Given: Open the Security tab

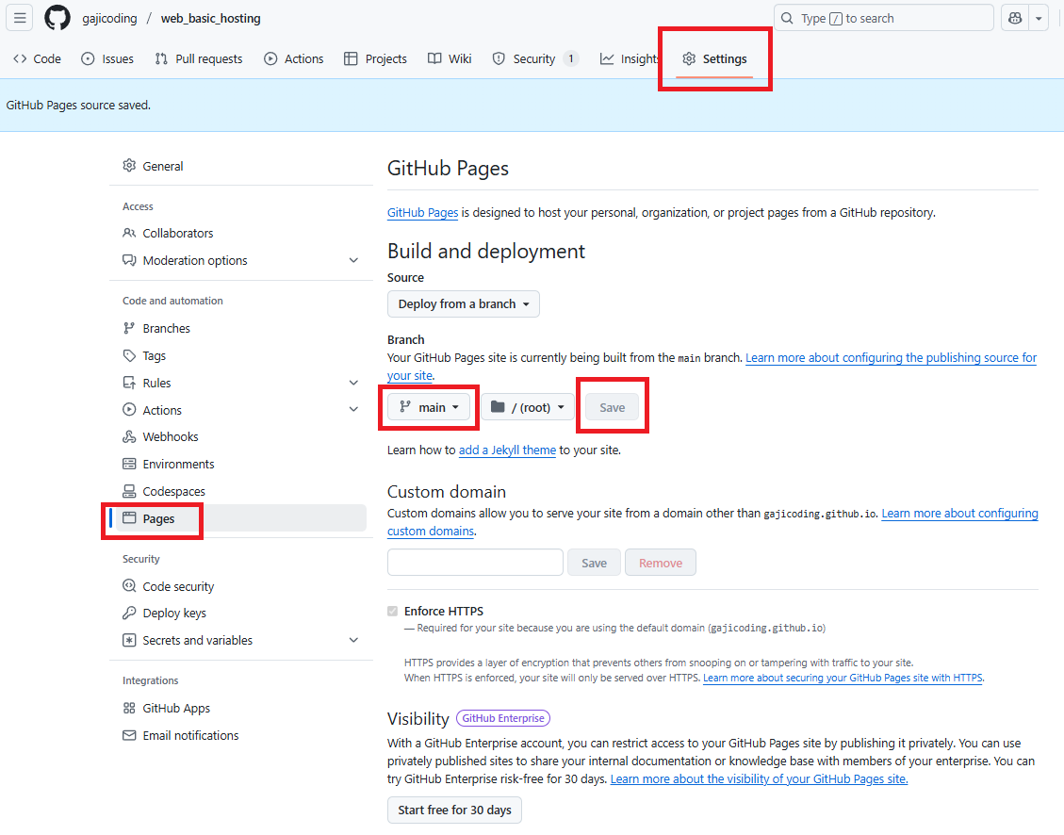Looking at the screenshot, I should tap(535, 59).
